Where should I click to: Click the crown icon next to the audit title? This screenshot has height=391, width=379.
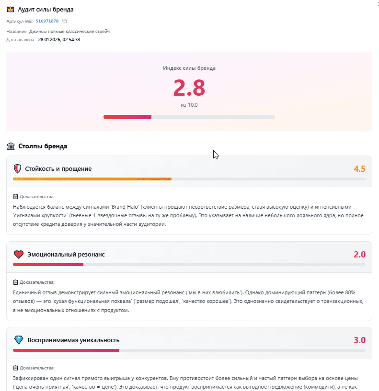[11, 10]
